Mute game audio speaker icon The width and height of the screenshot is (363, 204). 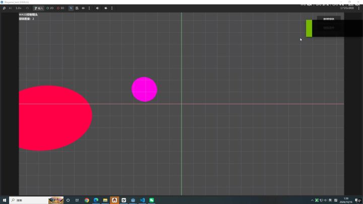(97, 8)
